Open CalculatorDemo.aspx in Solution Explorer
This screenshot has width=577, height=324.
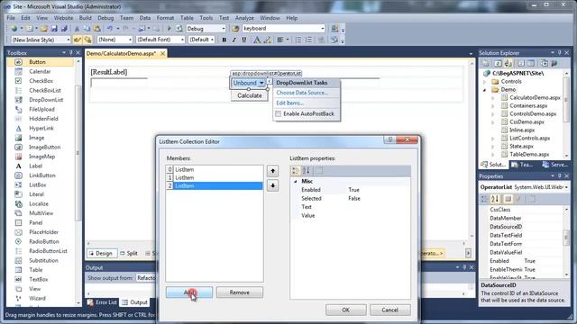(535, 98)
